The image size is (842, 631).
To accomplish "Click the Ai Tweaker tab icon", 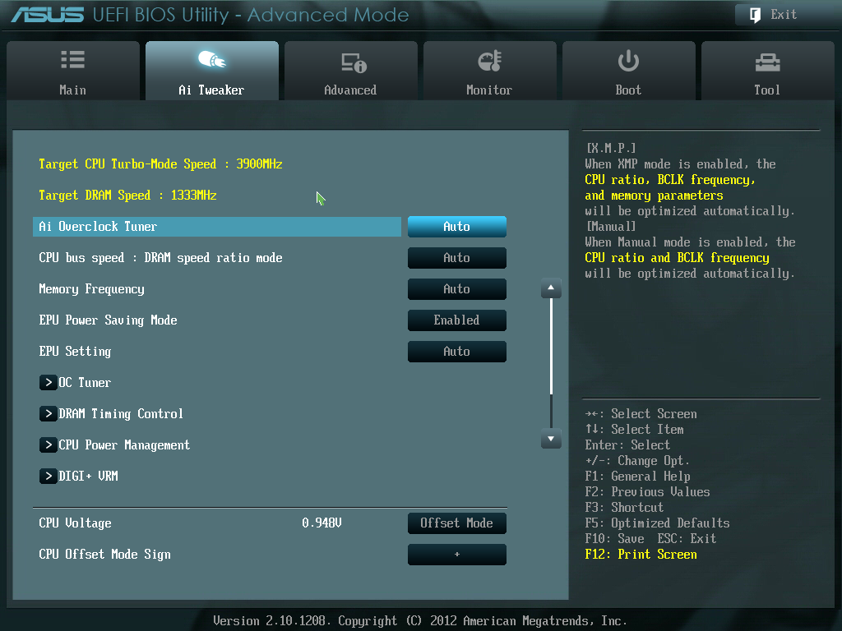I will [x=211, y=60].
